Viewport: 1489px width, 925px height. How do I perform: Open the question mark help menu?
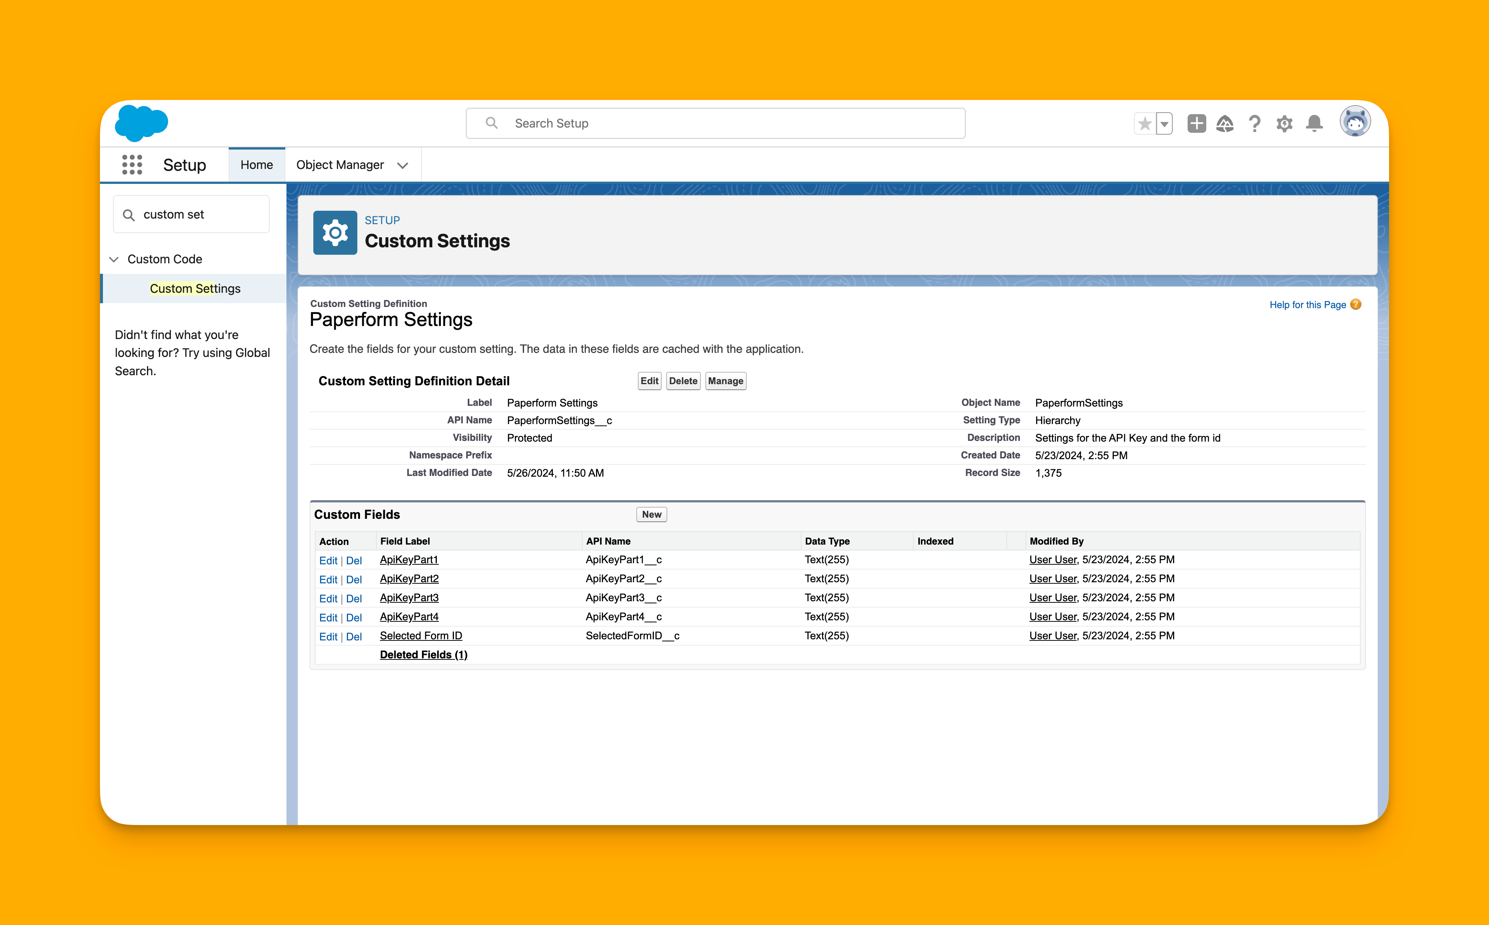[x=1255, y=123]
